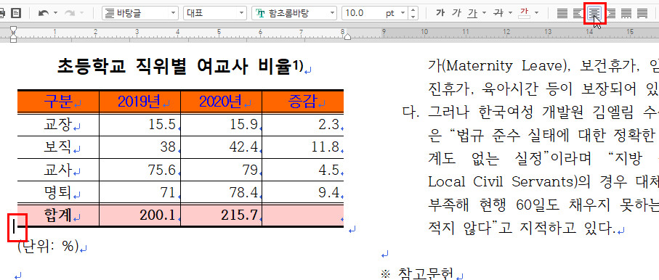This screenshot has width=659, height=280.
Task: Click the 71 cell in 명퇴 row
Action: pyautogui.click(x=140, y=192)
